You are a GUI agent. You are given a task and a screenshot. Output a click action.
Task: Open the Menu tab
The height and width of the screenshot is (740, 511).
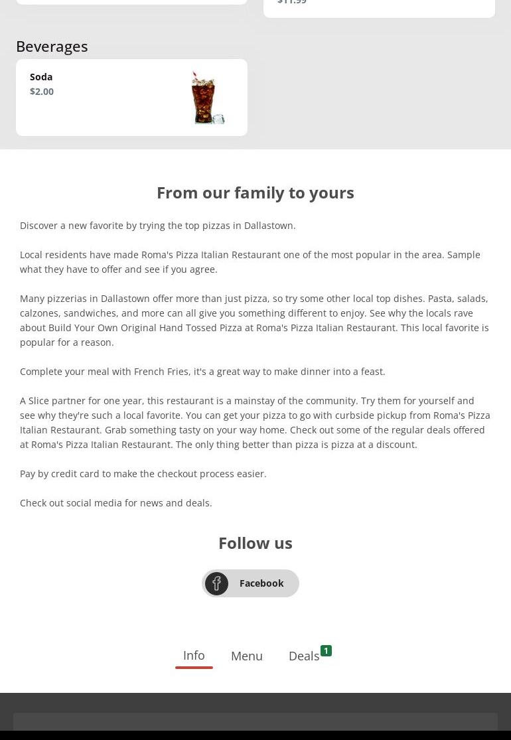(247, 656)
